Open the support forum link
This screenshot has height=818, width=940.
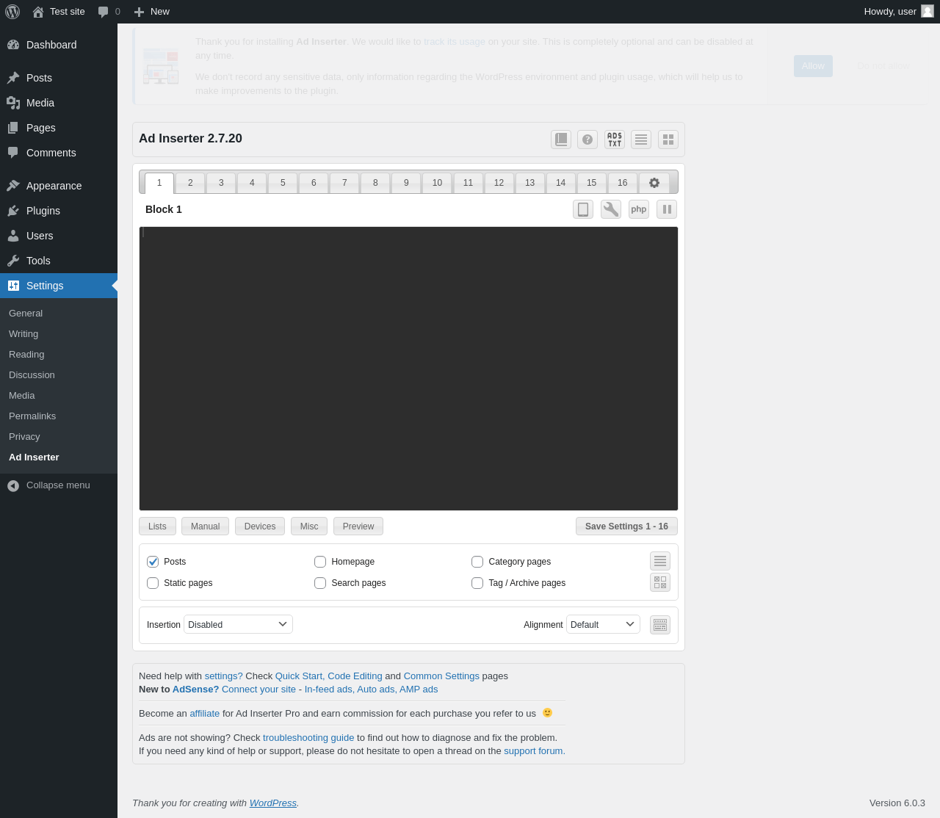(535, 751)
